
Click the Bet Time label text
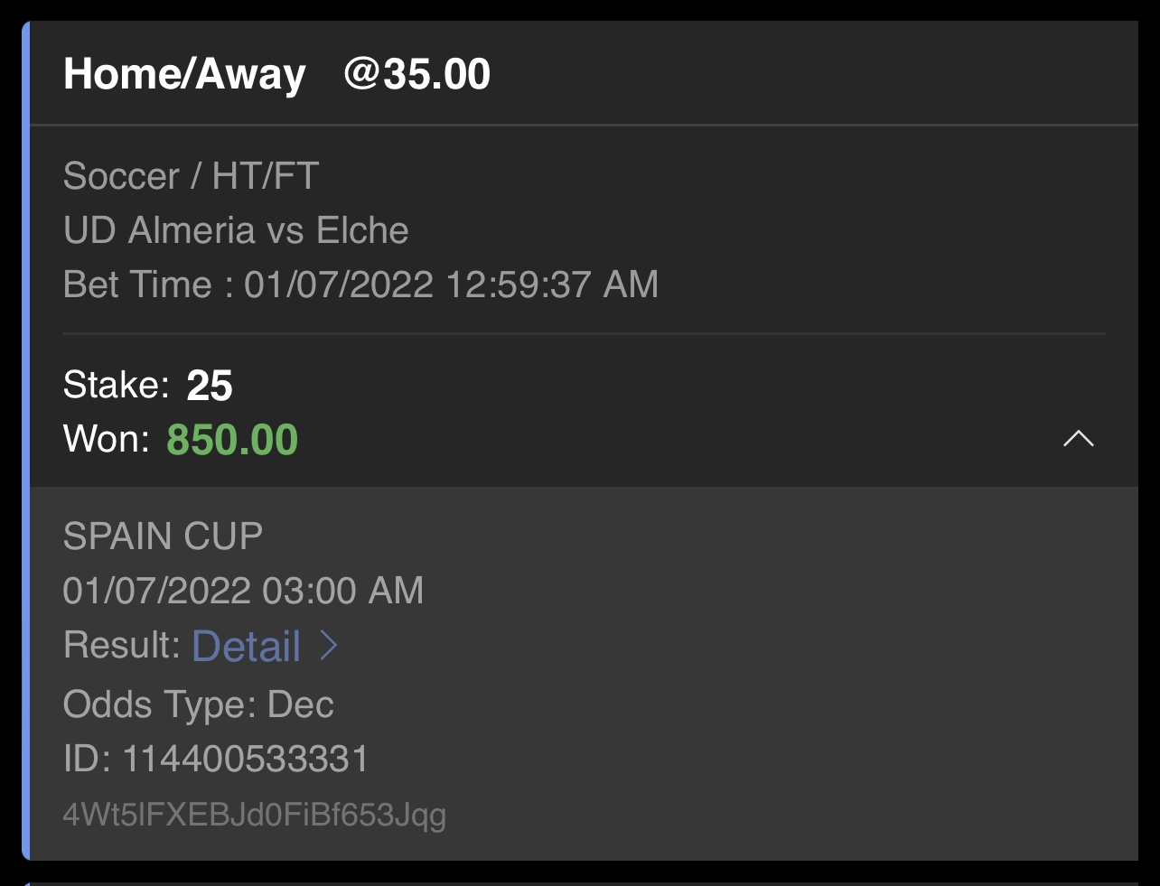[137, 284]
